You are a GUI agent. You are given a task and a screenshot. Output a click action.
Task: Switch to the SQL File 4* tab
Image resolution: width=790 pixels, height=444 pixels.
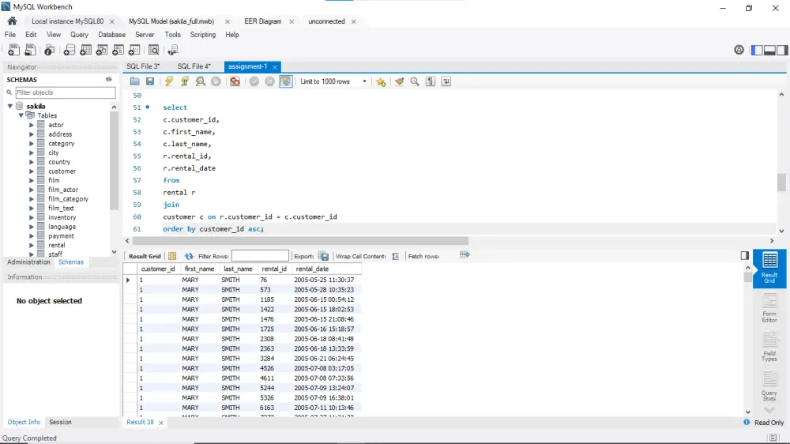[194, 66]
